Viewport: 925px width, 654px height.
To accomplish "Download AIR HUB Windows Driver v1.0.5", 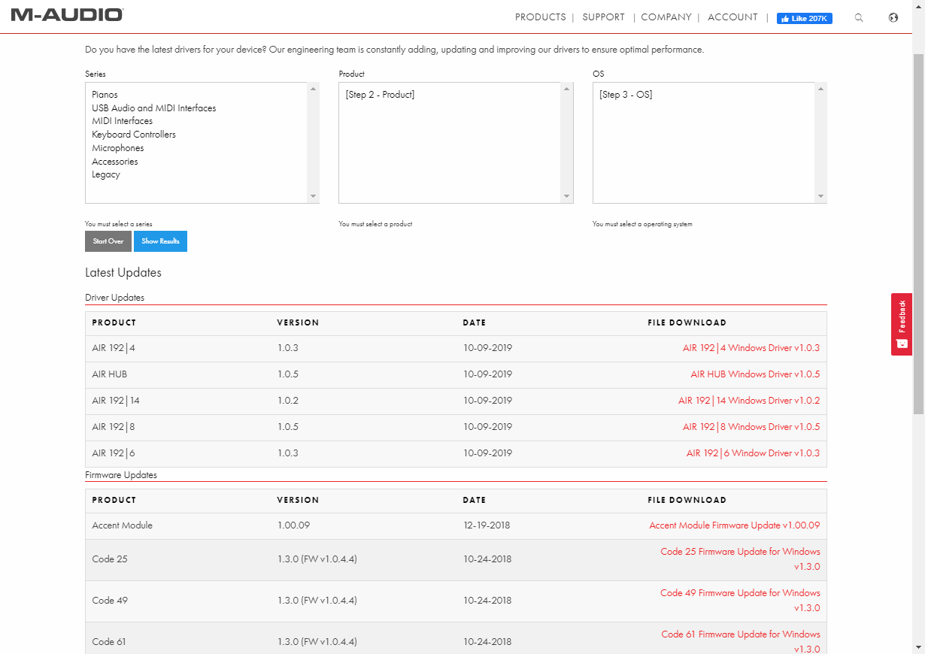I will click(755, 374).
